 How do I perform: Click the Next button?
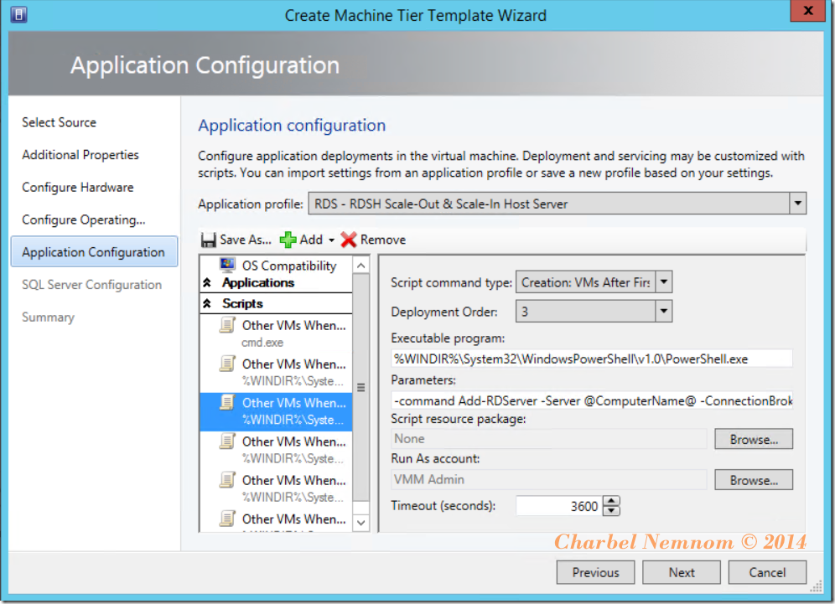[x=681, y=573]
